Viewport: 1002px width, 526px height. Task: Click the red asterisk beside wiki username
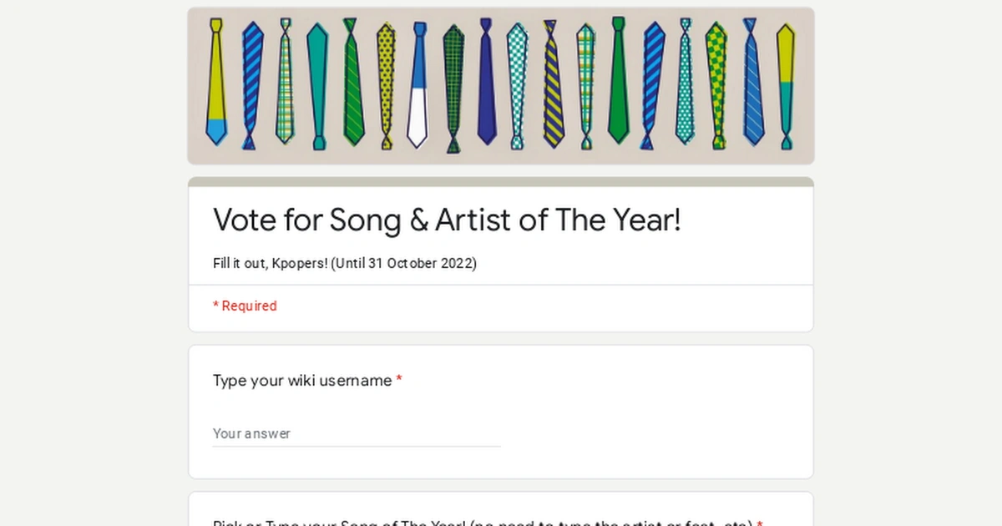(x=399, y=380)
